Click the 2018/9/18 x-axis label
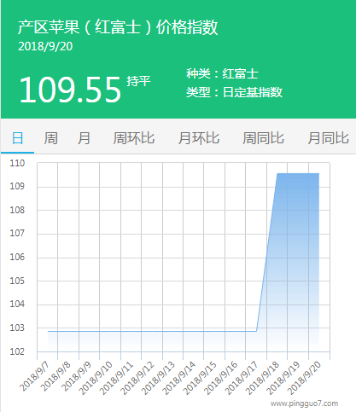This screenshot has width=356, height=412. click(x=262, y=378)
